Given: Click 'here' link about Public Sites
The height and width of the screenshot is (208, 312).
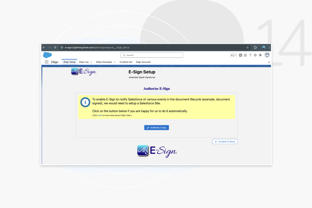Looking at the screenshot, I should (x=100, y=115).
